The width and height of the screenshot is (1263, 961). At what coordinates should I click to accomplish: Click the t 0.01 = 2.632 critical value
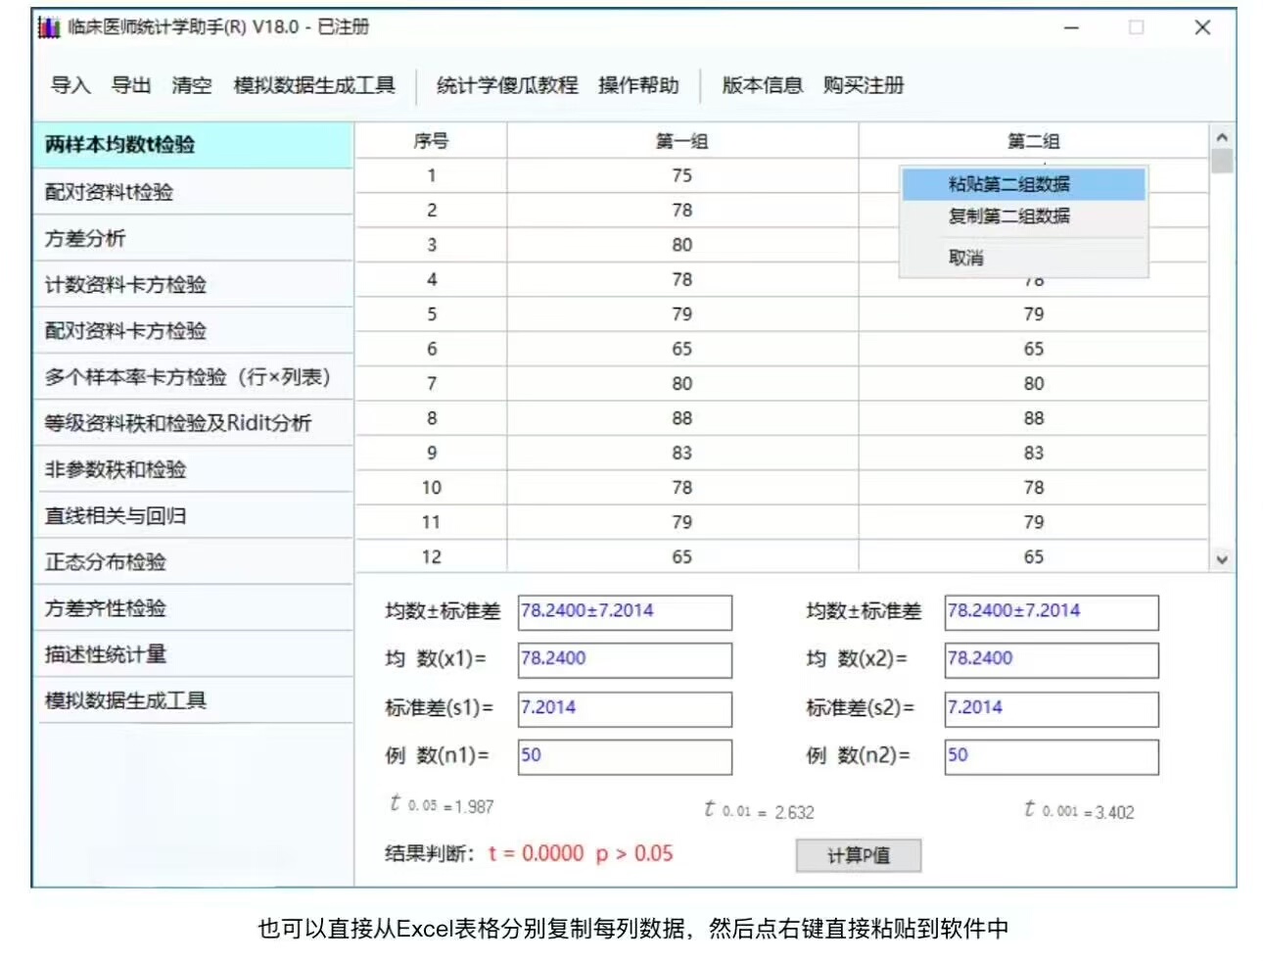point(759,810)
